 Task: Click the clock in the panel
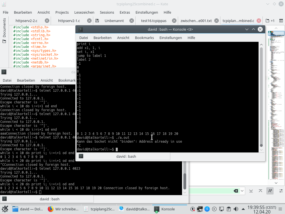pyautogui.click(x=262, y=209)
